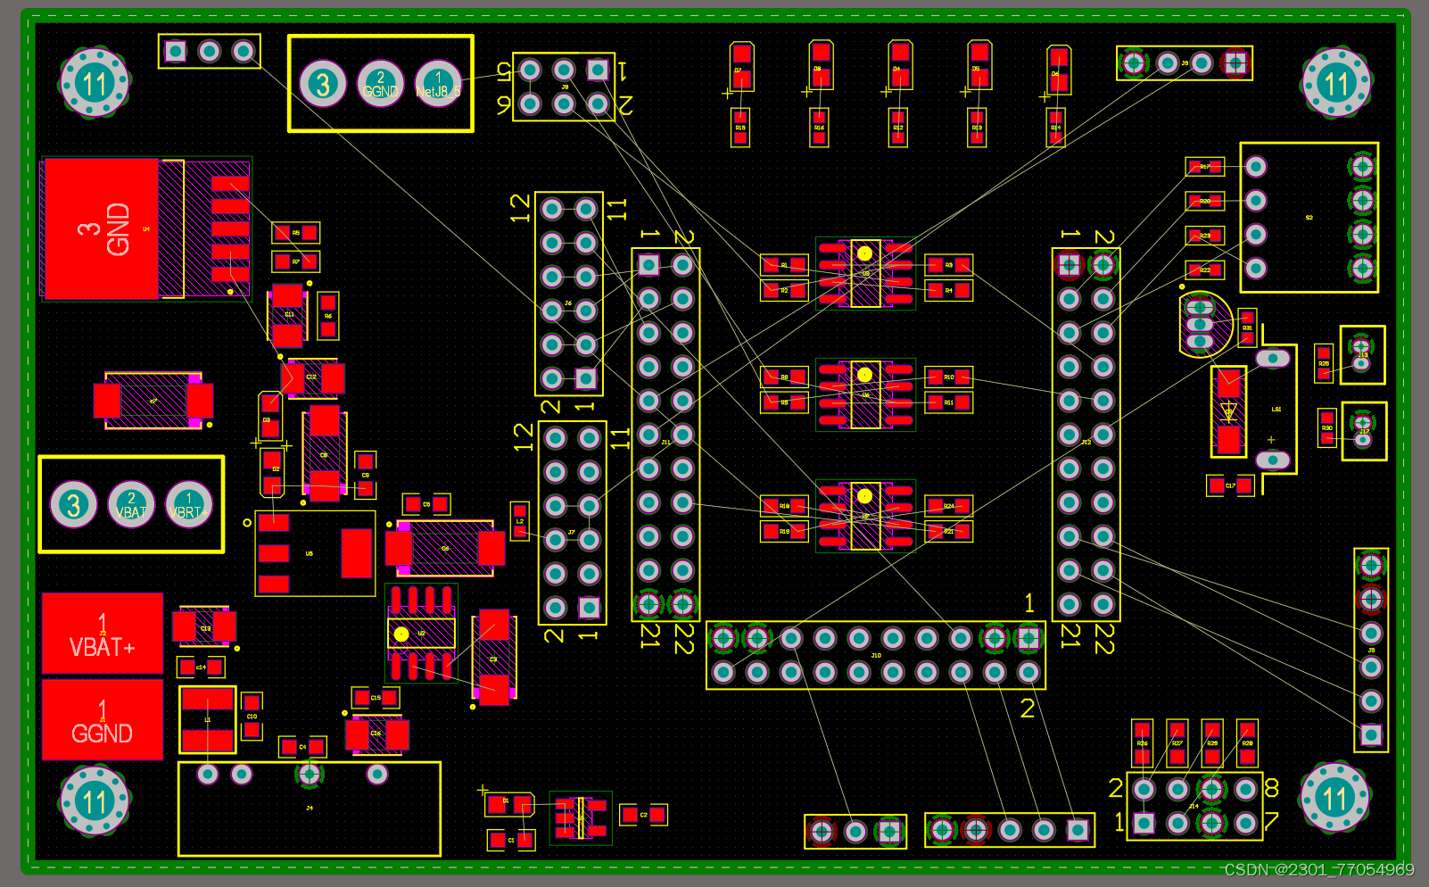Image resolution: width=1429 pixels, height=887 pixels.
Task: Select connector J4 outline
Action: [x=310, y=808]
